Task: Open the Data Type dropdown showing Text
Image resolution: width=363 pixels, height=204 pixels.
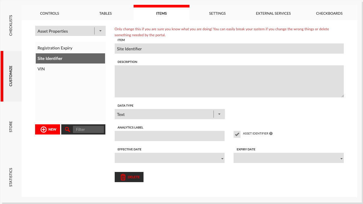Action: pyautogui.click(x=170, y=114)
